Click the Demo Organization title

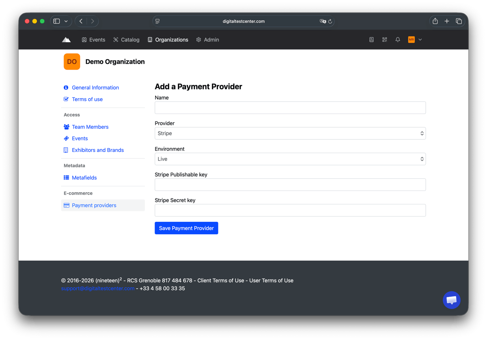coord(115,62)
